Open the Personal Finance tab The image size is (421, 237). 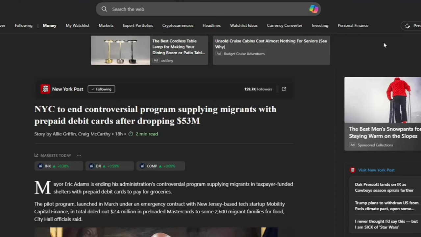353,26
